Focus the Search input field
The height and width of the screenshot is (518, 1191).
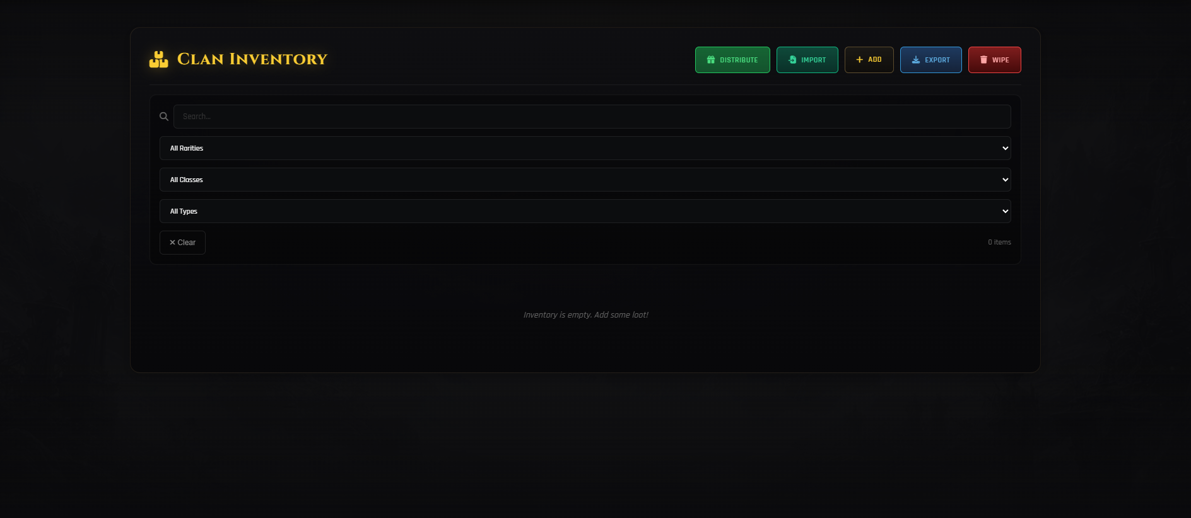click(592, 117)
